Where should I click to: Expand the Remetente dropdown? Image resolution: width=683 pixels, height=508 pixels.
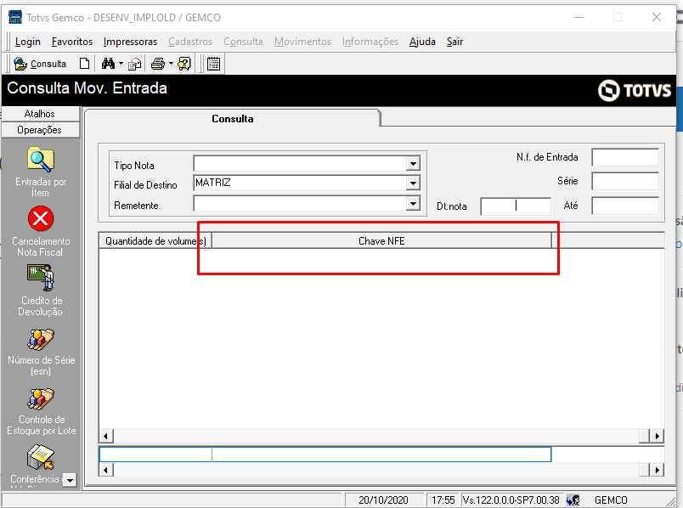pos(413,203)
